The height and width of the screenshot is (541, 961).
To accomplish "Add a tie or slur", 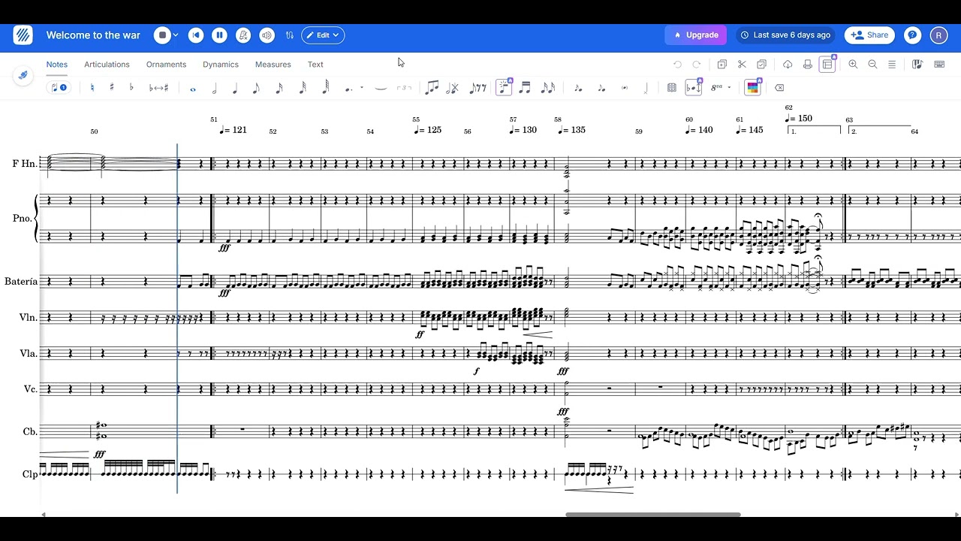I will point(381,88).
